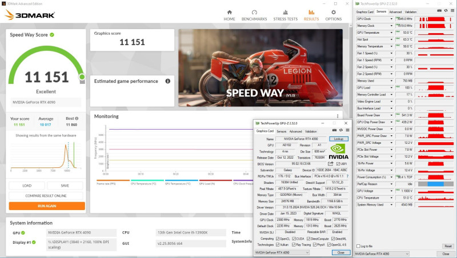This screenshot has width=457, height=258.
Task: Open the Memory Clock sensor dropdown
Action: (x=391, y=26)
